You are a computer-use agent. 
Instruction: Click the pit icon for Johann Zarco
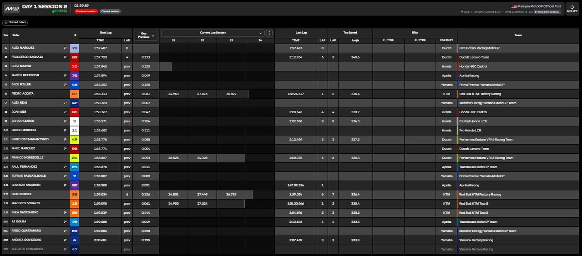tap(65, 121)
